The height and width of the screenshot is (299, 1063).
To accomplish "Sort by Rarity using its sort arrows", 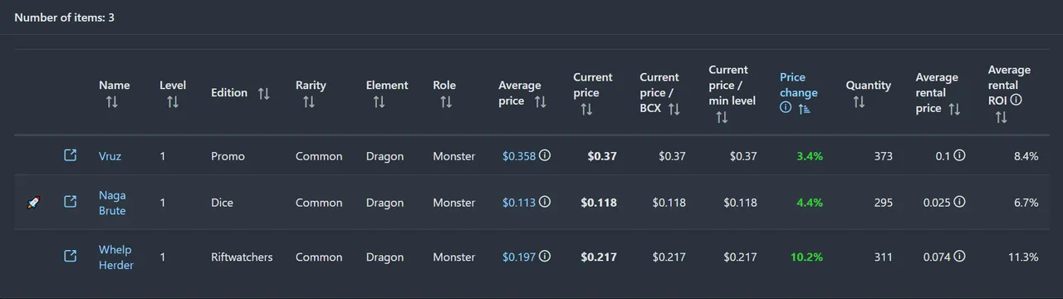I will tap(309, 102).
